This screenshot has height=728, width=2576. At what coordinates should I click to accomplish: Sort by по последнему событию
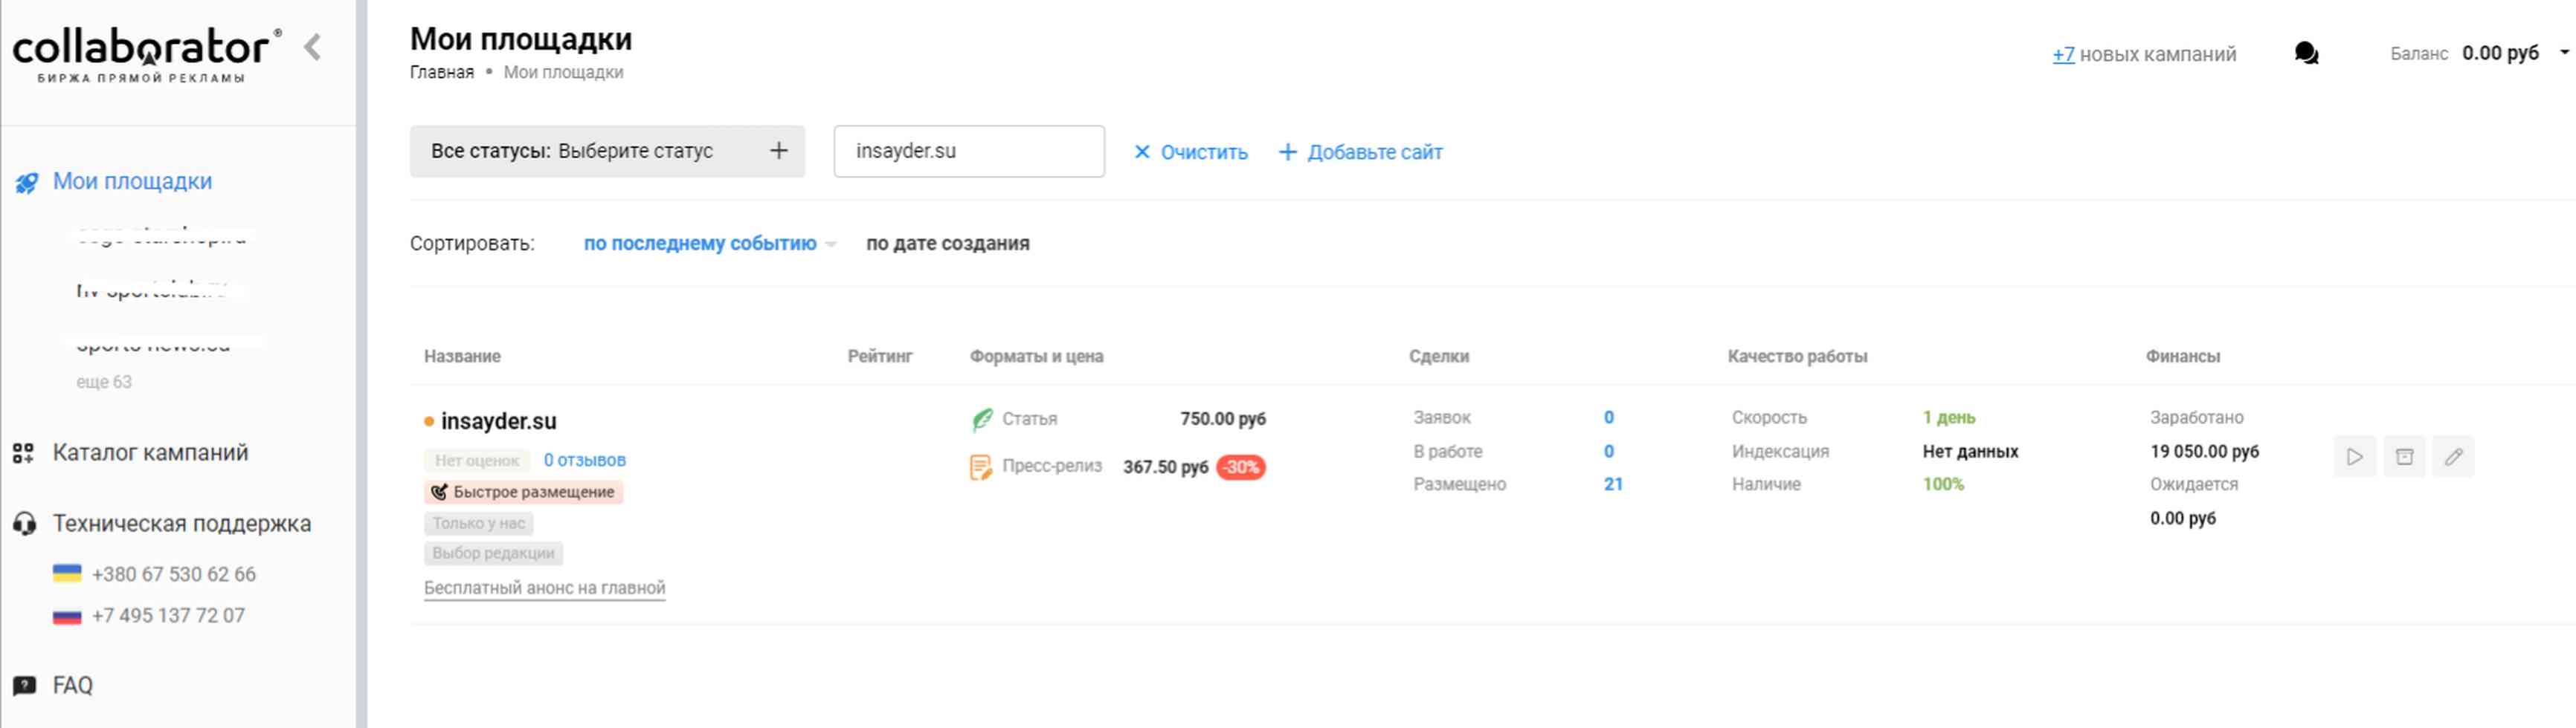click(x=700, y=244)
